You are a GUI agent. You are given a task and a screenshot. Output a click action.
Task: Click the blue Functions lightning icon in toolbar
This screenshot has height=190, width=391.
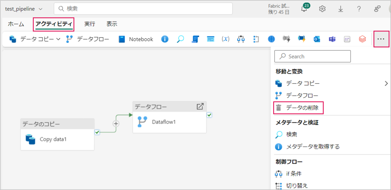coord(301,39)
